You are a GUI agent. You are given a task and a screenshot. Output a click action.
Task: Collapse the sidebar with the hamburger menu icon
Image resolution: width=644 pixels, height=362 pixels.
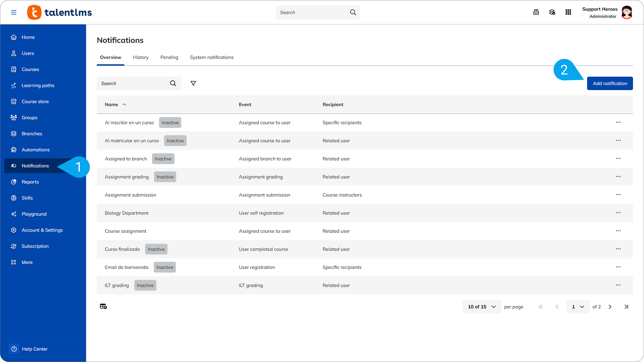coord(13,12)
